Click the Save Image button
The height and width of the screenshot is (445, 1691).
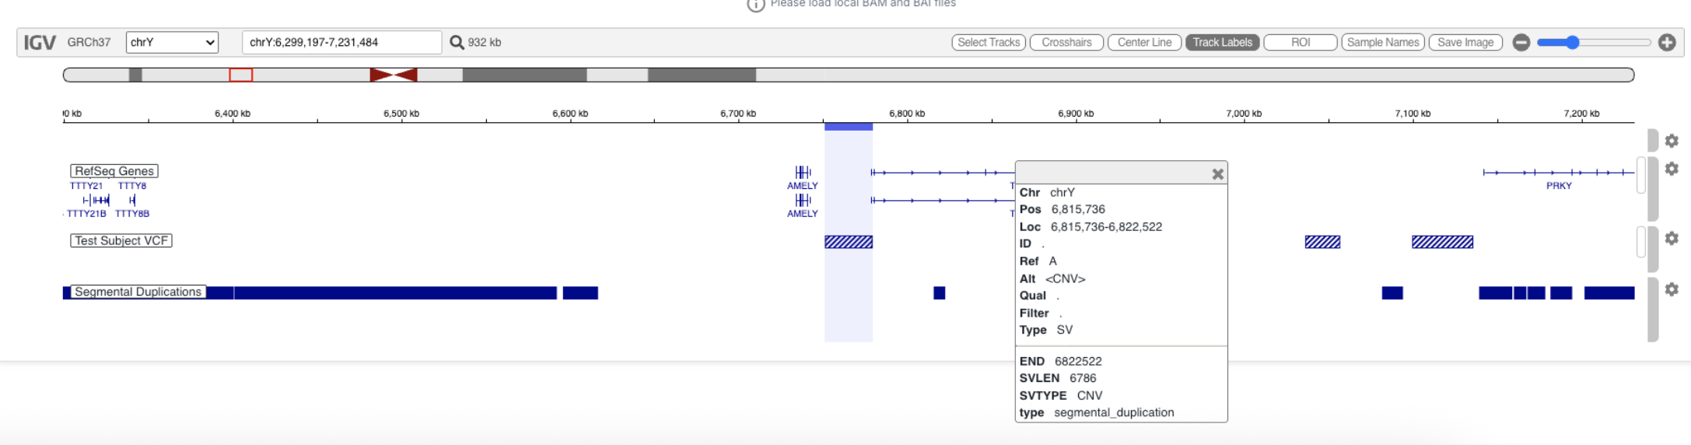click(1465, 43)
